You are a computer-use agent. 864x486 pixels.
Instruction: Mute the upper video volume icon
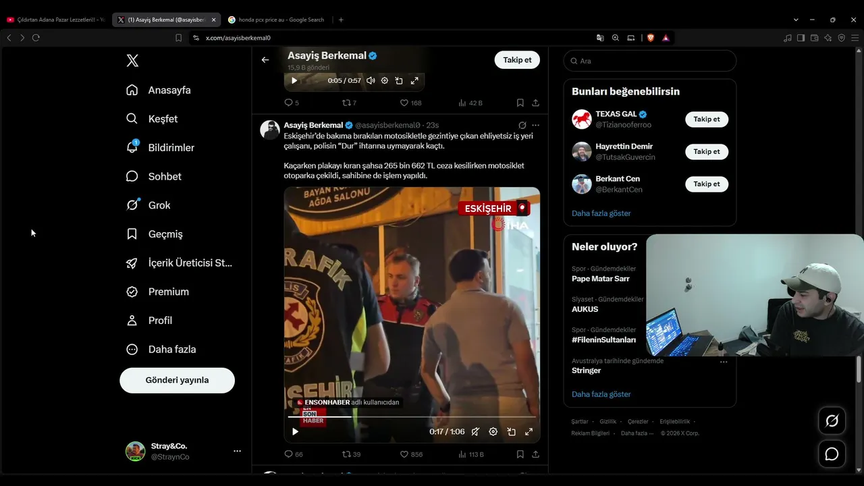point(371,80)
